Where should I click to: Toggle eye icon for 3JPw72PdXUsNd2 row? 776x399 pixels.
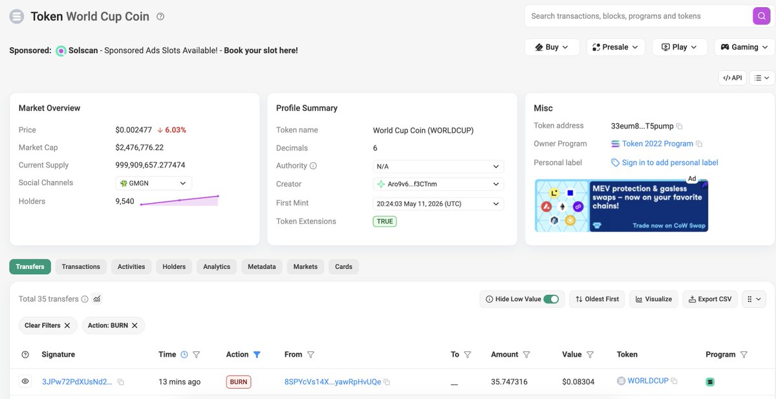(25, 382)
